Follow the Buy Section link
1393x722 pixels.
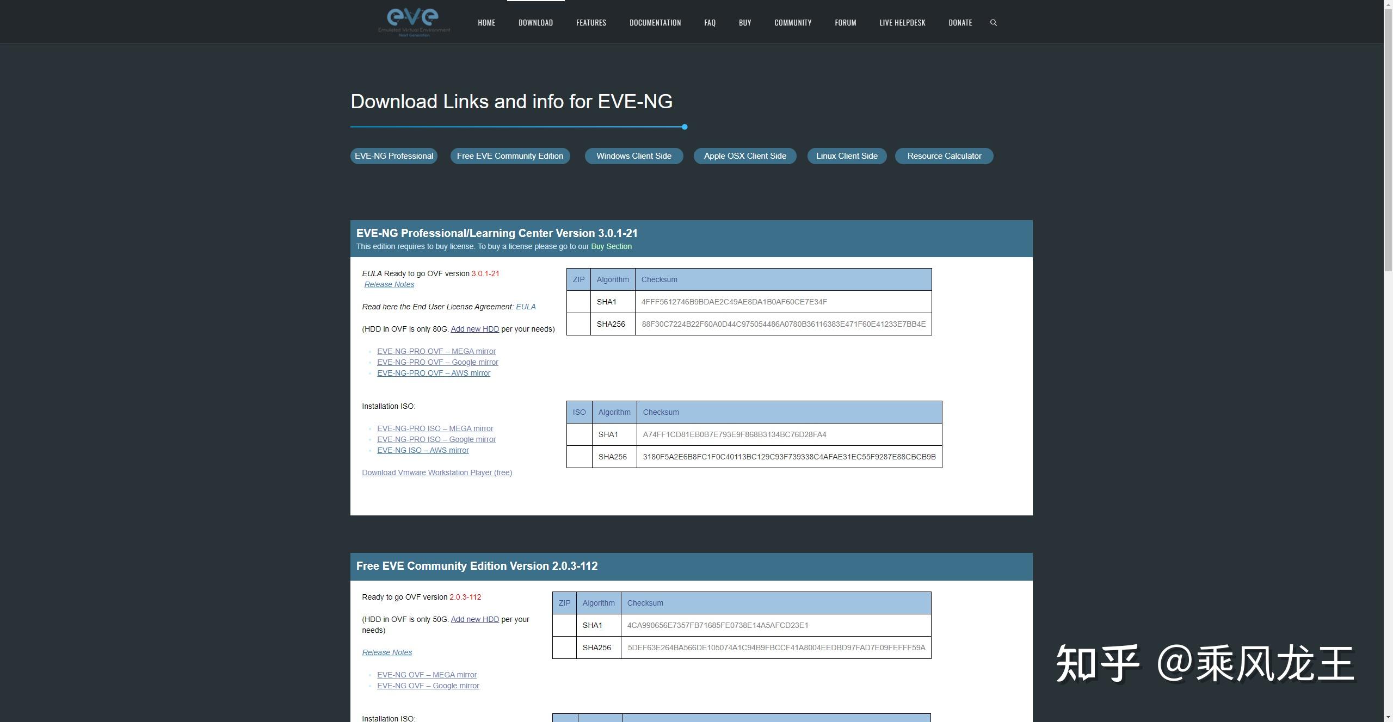tap(611, 247)
